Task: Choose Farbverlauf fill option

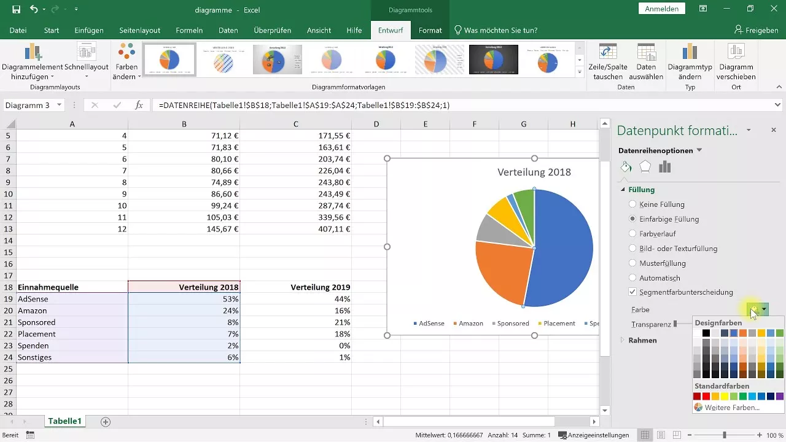Action: click(632, 233)
